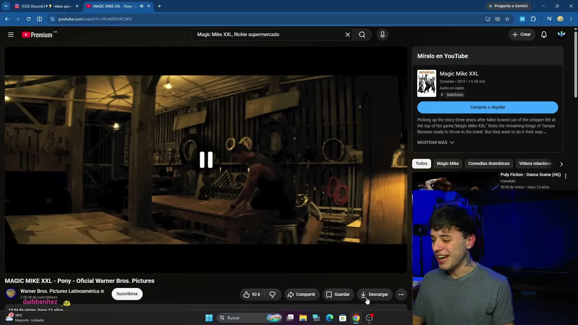
Task: Subscribe using the Suscribirse button
Action: 127,294
